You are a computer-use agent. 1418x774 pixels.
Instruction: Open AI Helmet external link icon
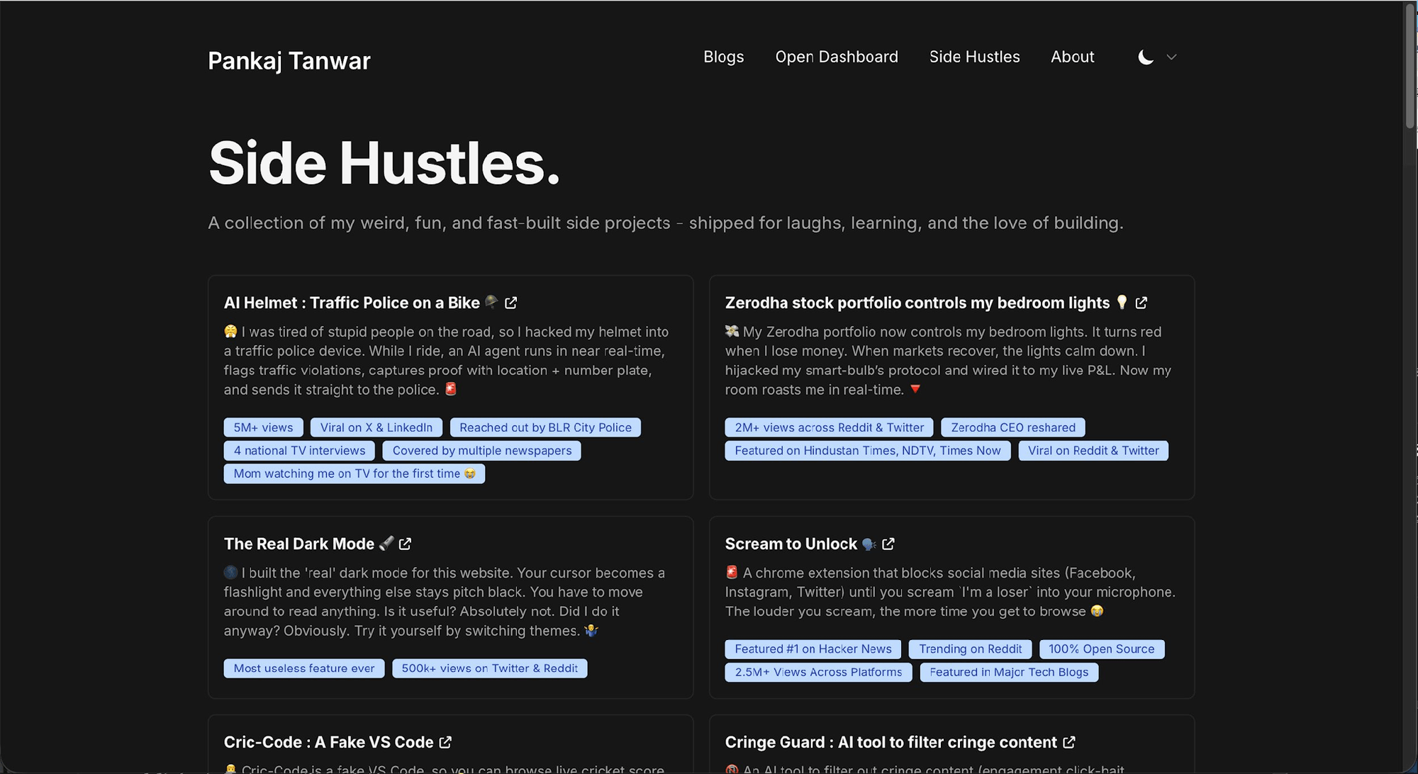click(510, 303)
